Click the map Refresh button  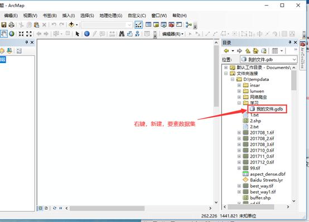click(x=55, y=208)
